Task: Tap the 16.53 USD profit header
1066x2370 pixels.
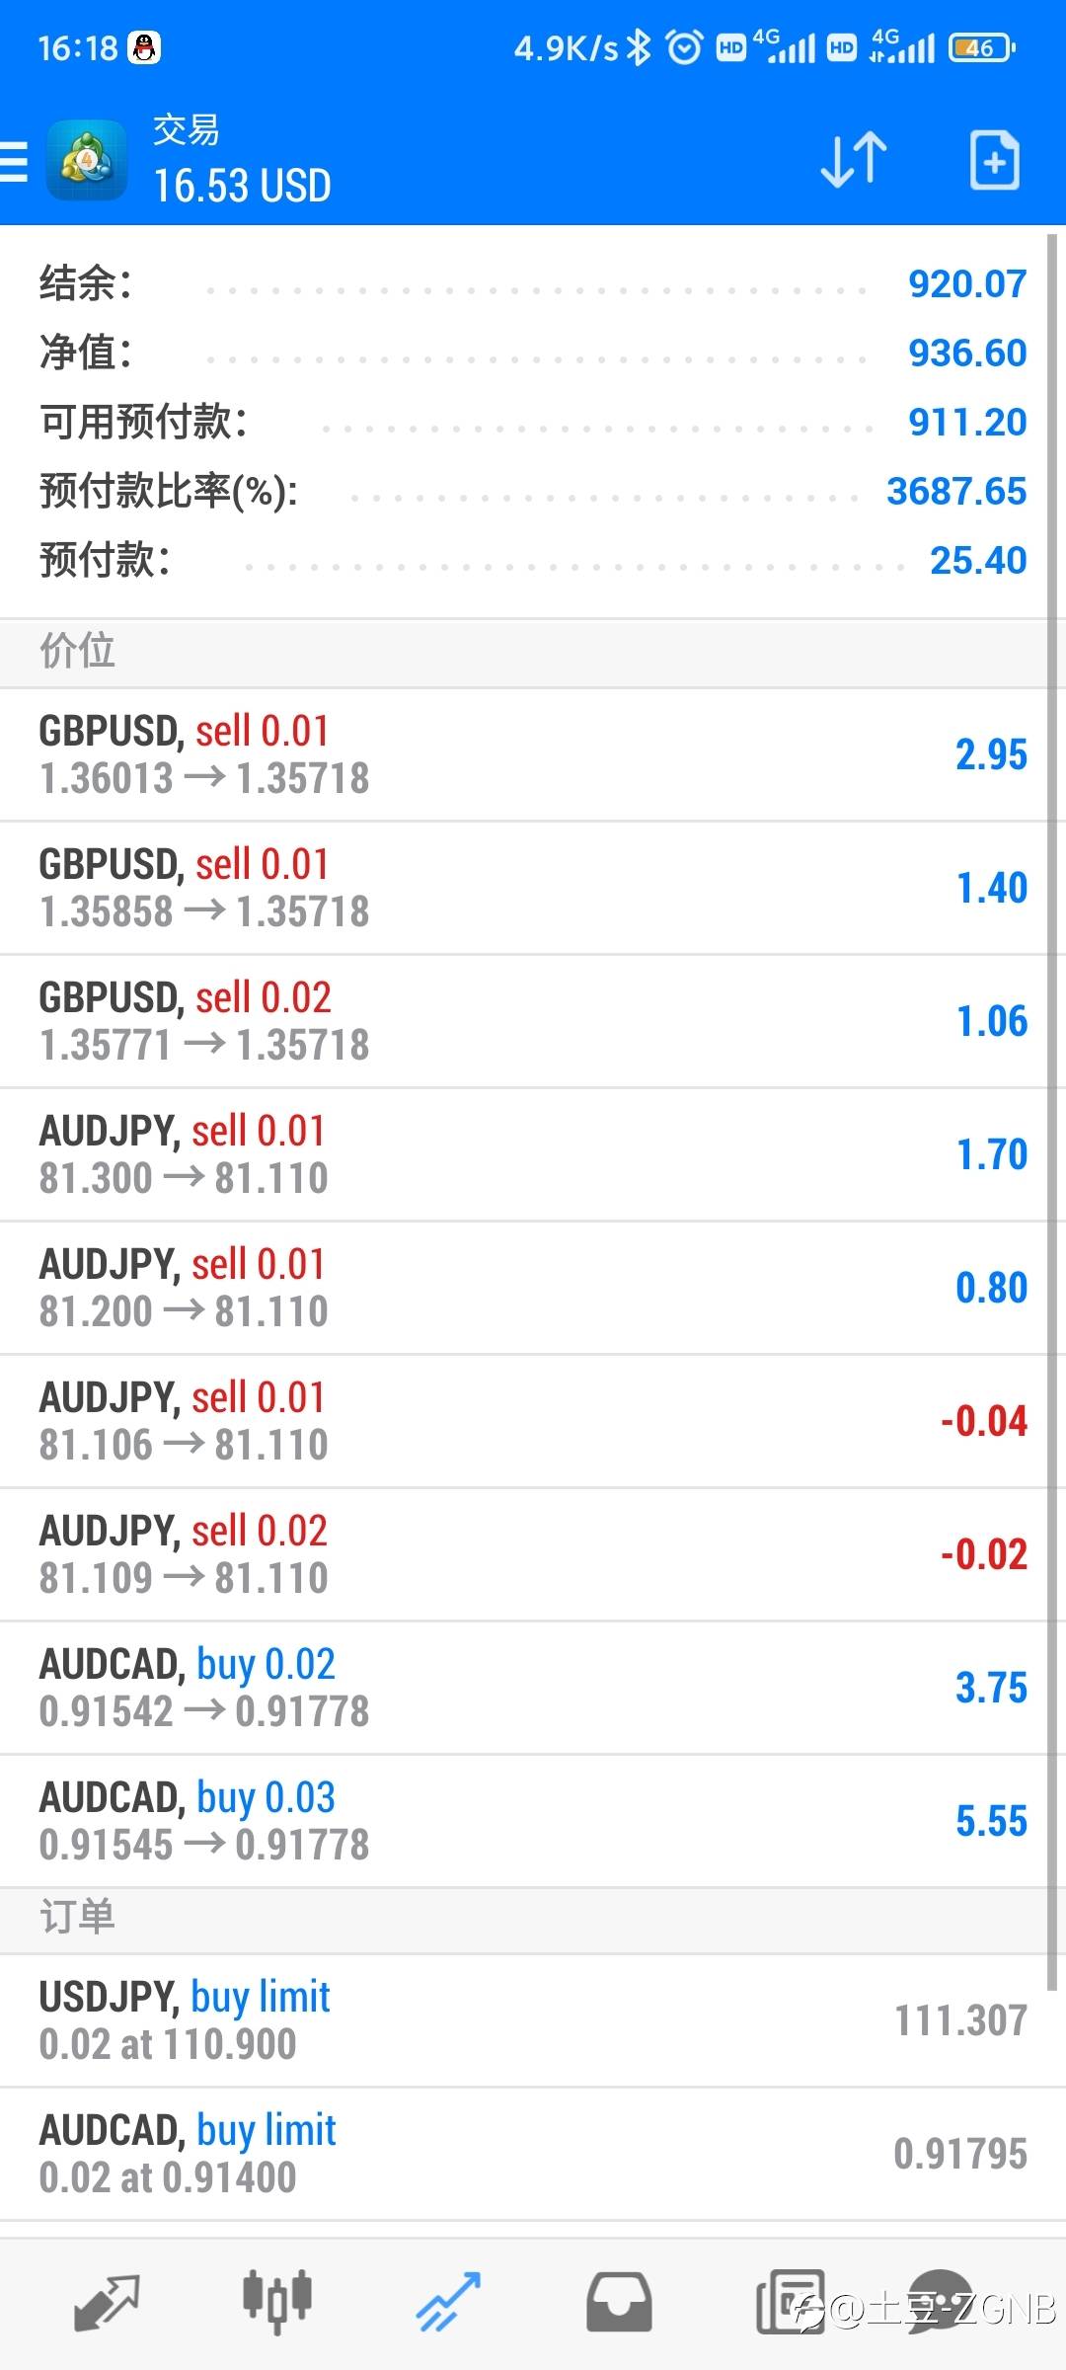Action: pyautogui.click(x=243, y=186)
